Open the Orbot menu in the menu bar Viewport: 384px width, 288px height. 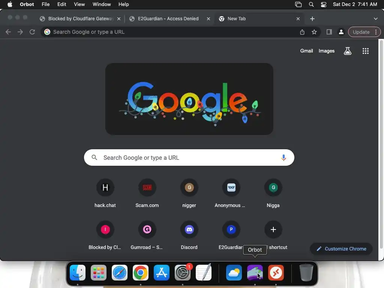click(x=27, y=4)
